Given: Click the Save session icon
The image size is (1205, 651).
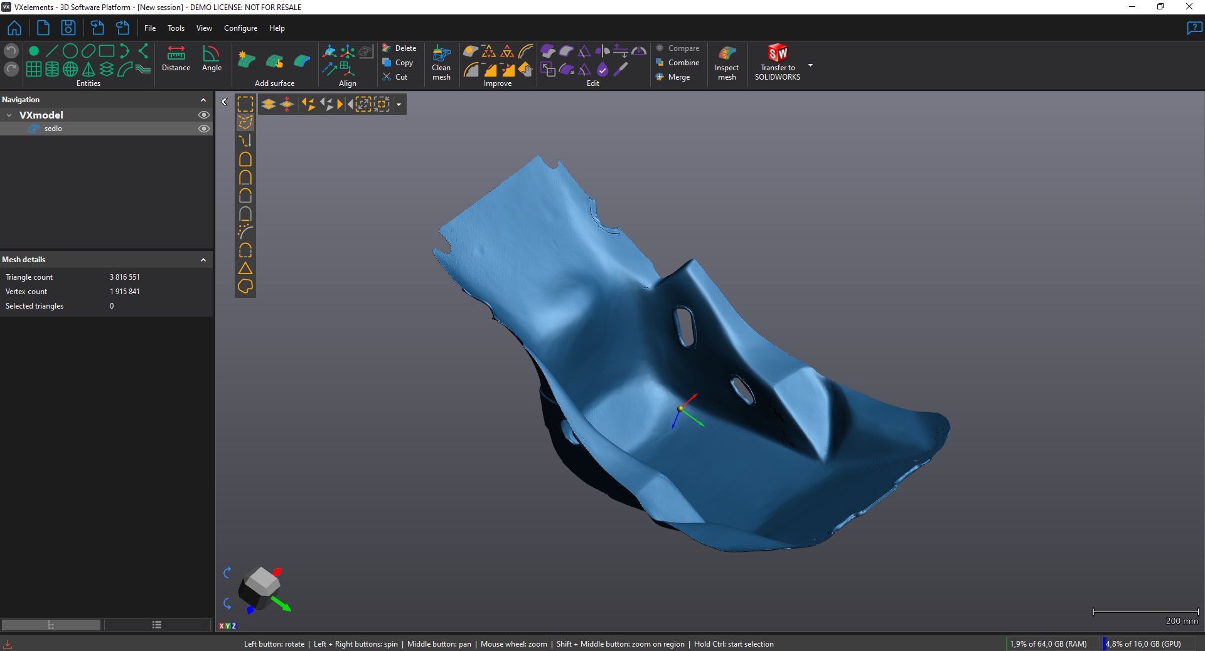Looking at the screenshot, I should point(68,28).
